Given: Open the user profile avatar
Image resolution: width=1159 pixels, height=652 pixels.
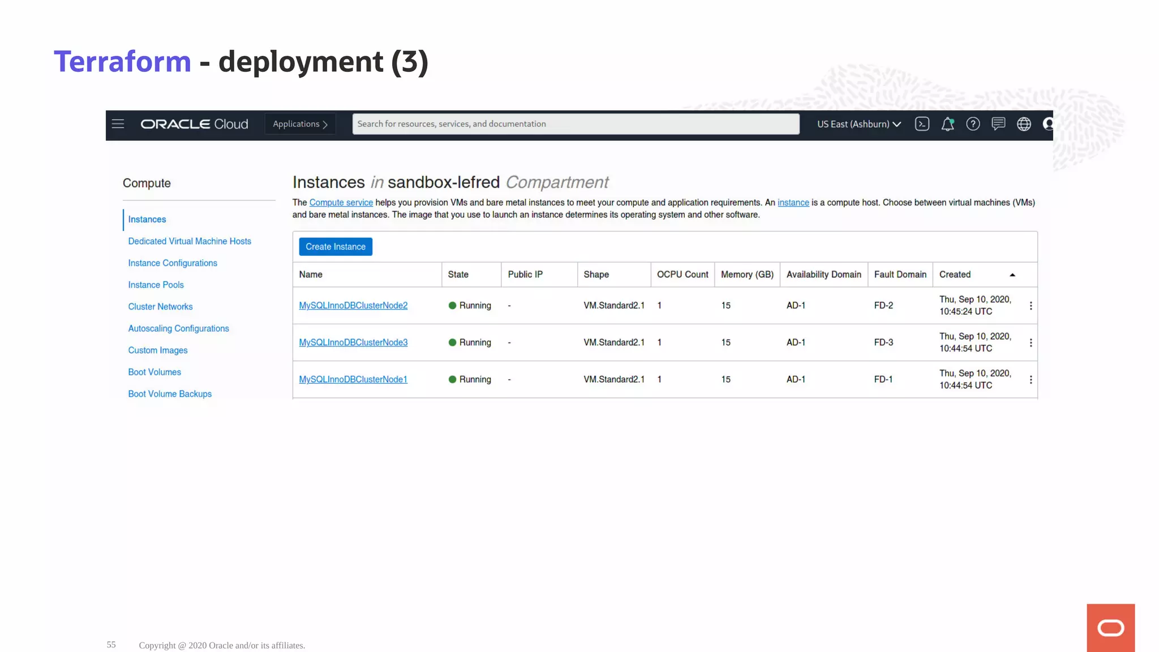Looking at the screenshot, I should tap(1048, 124).
